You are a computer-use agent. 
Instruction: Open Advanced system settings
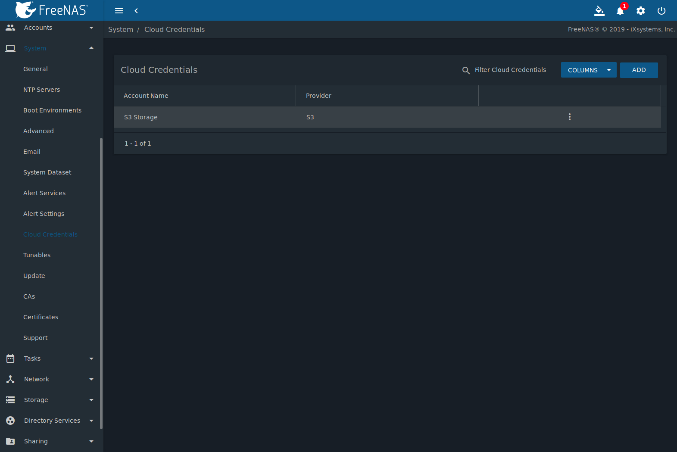point(39,131)
